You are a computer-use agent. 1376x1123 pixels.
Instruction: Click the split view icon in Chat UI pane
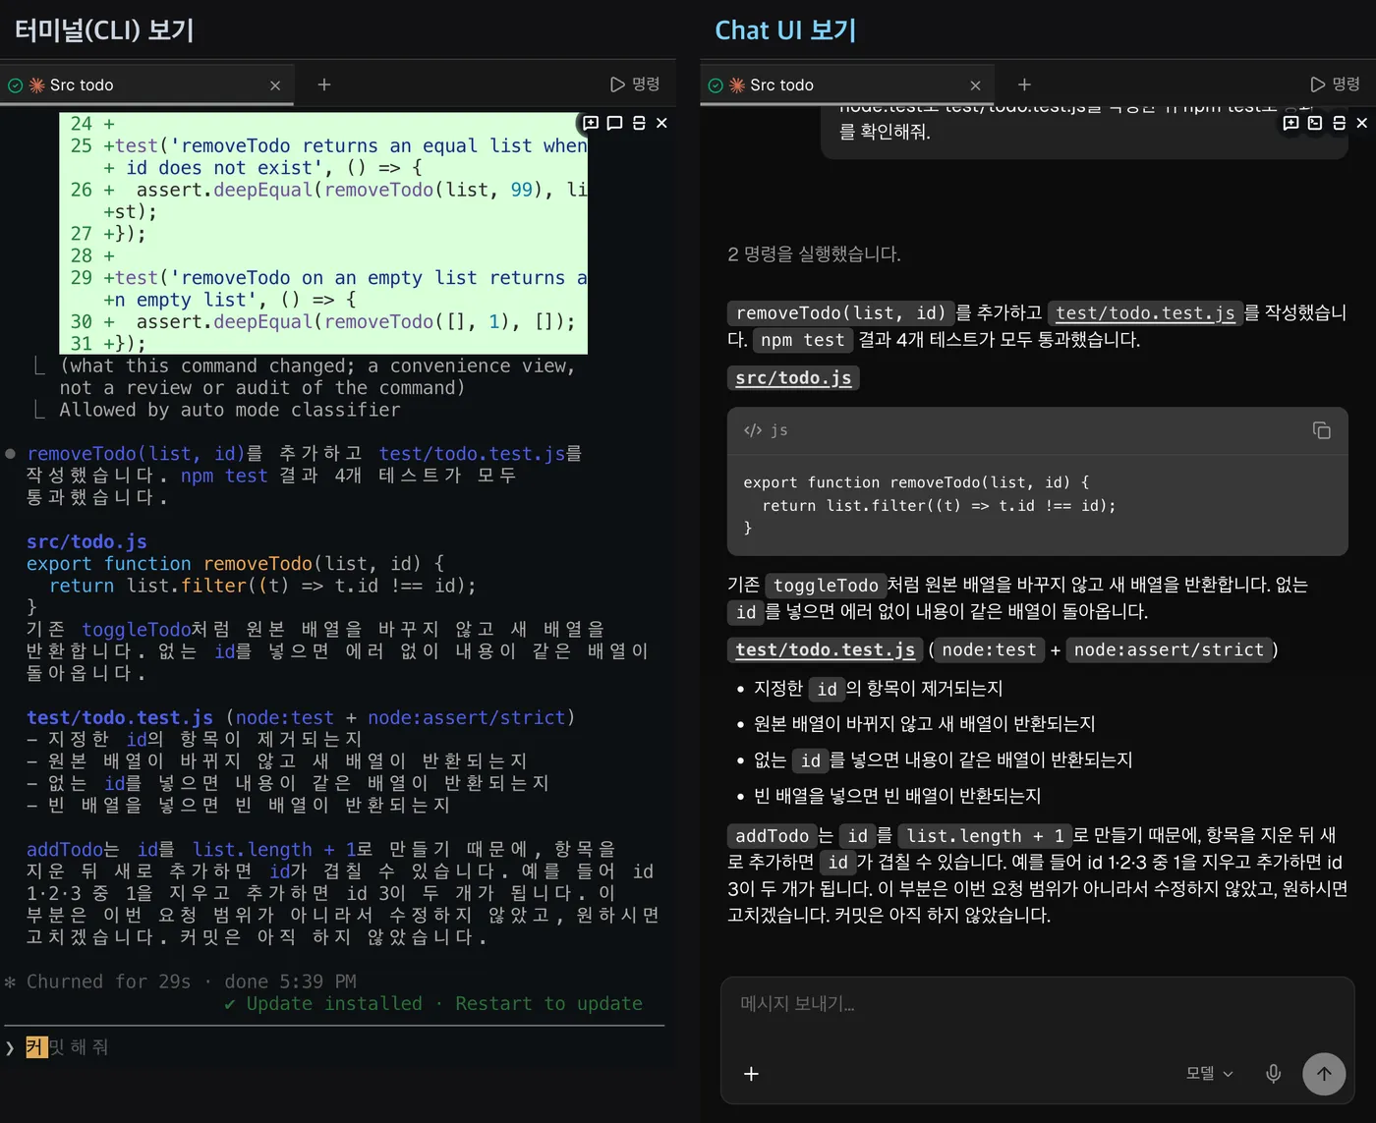click(1339, 123)
